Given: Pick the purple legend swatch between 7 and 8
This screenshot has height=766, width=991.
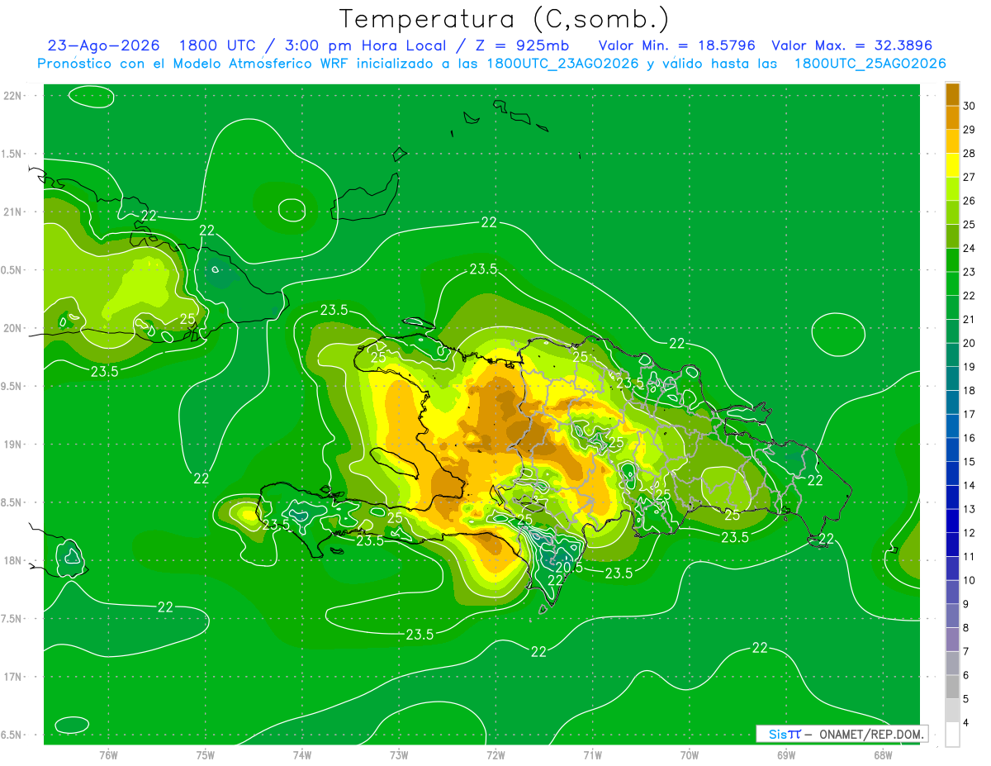Looking at the screenshot, I should (x=952, y=640).
